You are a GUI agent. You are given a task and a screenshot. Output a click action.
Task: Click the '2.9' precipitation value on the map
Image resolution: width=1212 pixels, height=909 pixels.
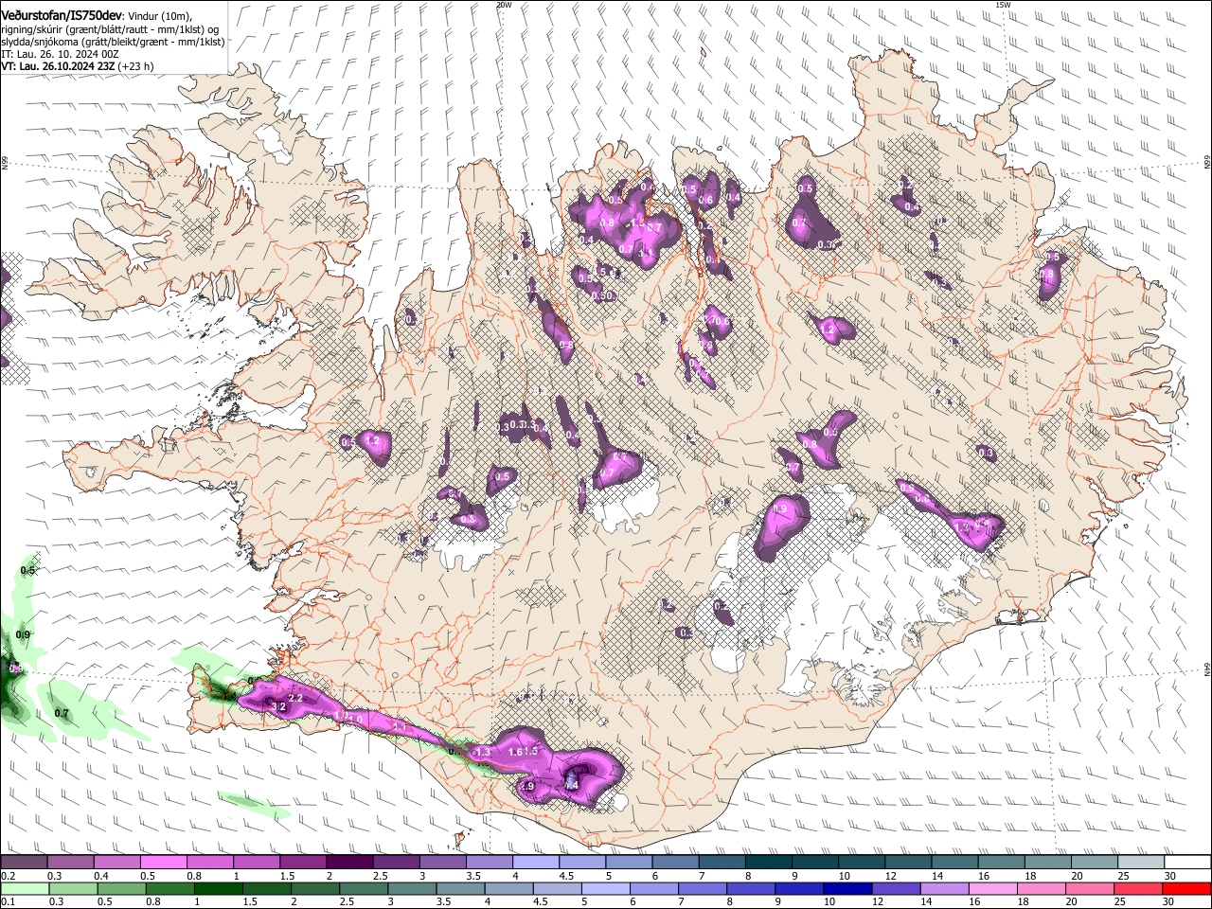click(528, 787)
